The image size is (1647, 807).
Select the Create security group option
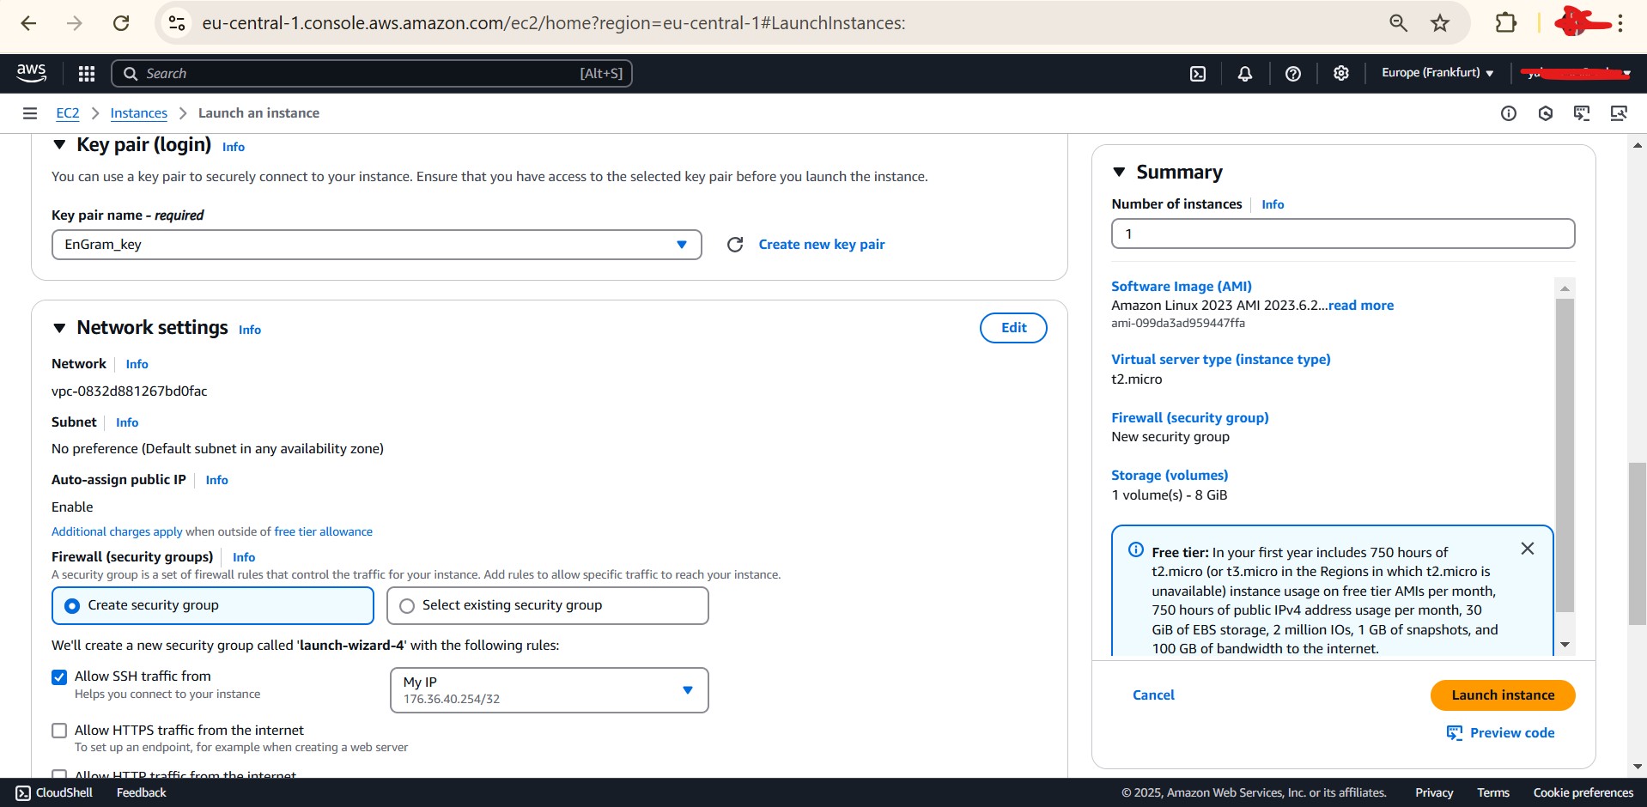pos(73,606)
